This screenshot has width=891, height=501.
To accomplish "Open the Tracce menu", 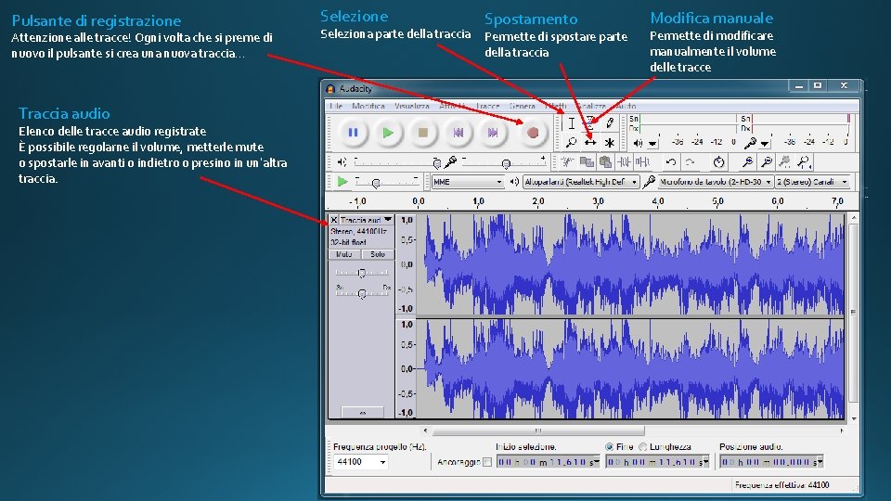I will pyautogui.click(x=487, y=106).
